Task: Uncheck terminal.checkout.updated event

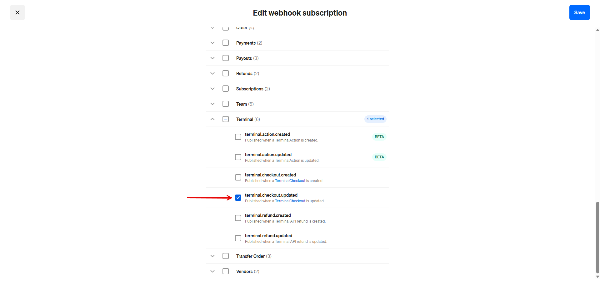Action: (x=238, y=198)
